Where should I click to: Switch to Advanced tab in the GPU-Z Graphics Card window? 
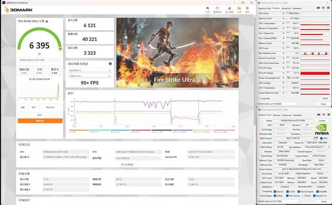[287, 115]
